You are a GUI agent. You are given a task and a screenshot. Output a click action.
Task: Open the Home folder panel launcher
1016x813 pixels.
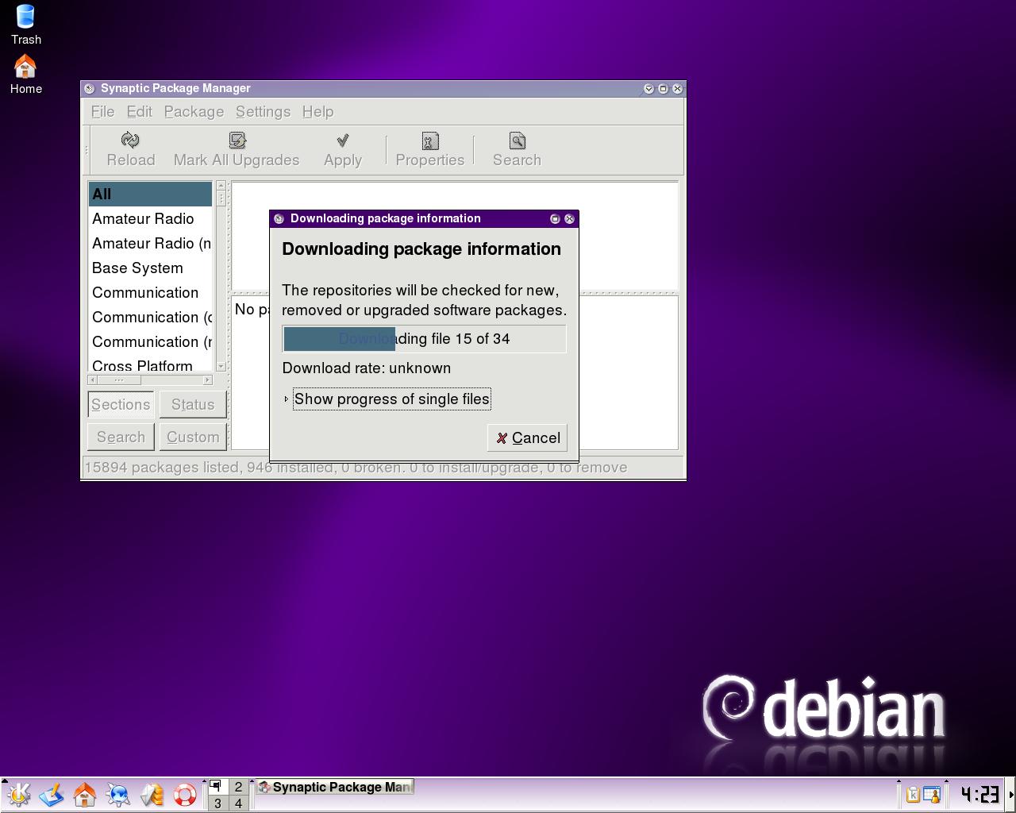(x=85, y=795)
